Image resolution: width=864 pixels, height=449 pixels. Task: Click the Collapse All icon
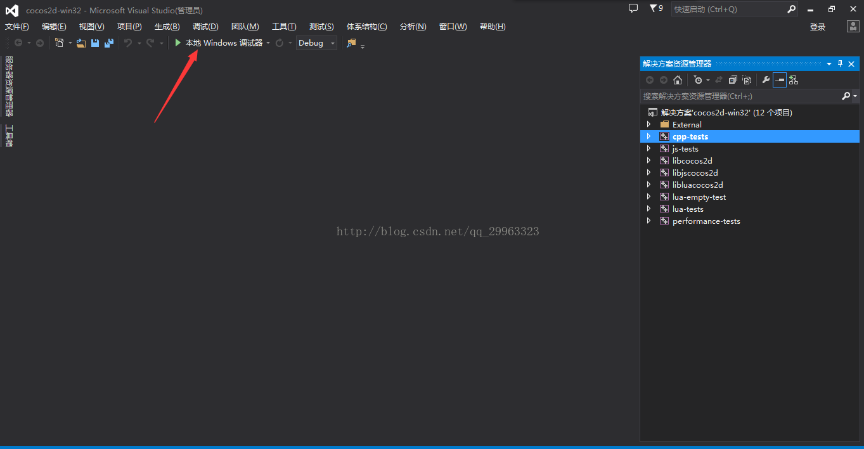733,80
